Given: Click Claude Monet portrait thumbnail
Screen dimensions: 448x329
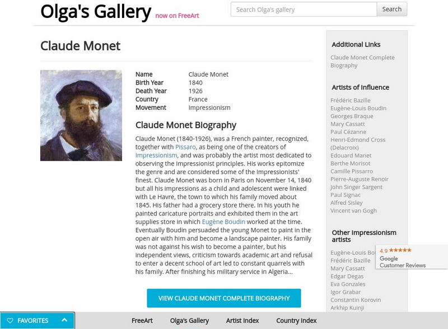Looking at the screenshot, I should 81,115.
